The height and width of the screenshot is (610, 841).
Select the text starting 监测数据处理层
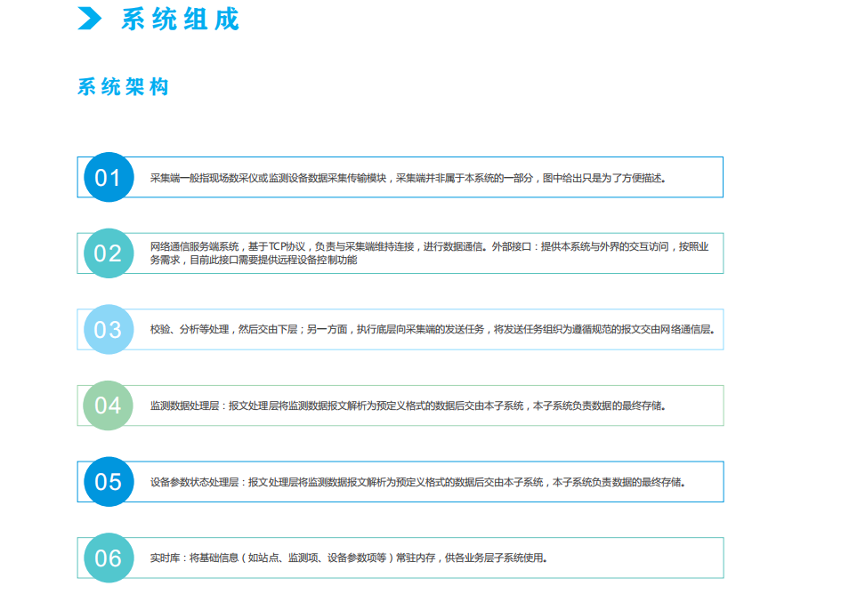tap(408, 405)
